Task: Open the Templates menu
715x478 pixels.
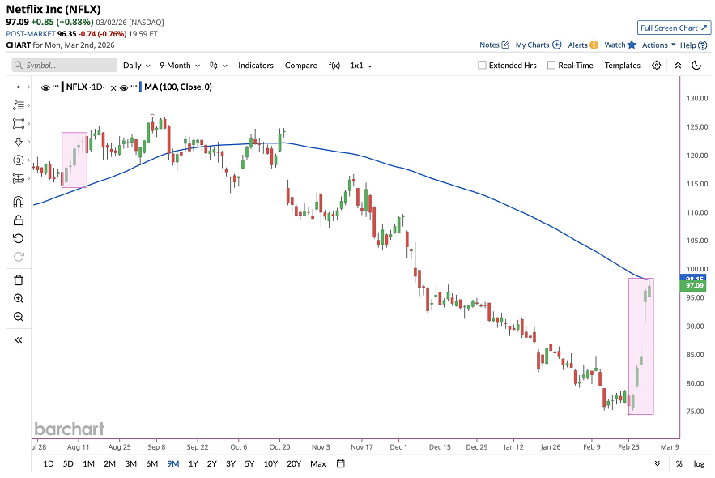Action: (622, 66)
